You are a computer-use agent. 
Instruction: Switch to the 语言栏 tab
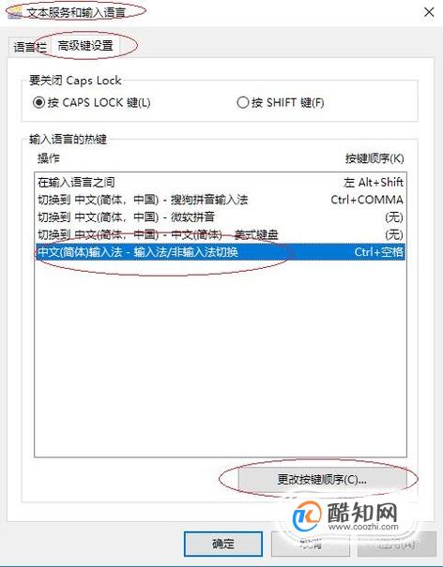(29, 47)
